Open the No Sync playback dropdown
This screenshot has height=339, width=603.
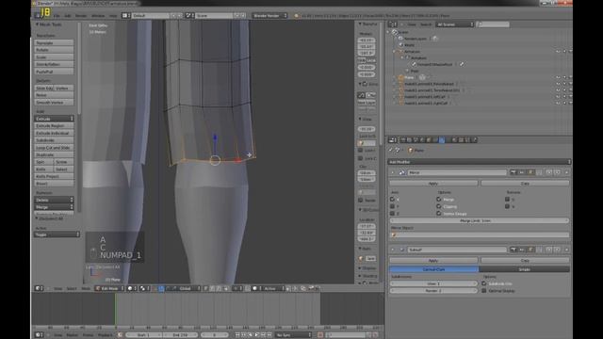(x=293, y=335)
